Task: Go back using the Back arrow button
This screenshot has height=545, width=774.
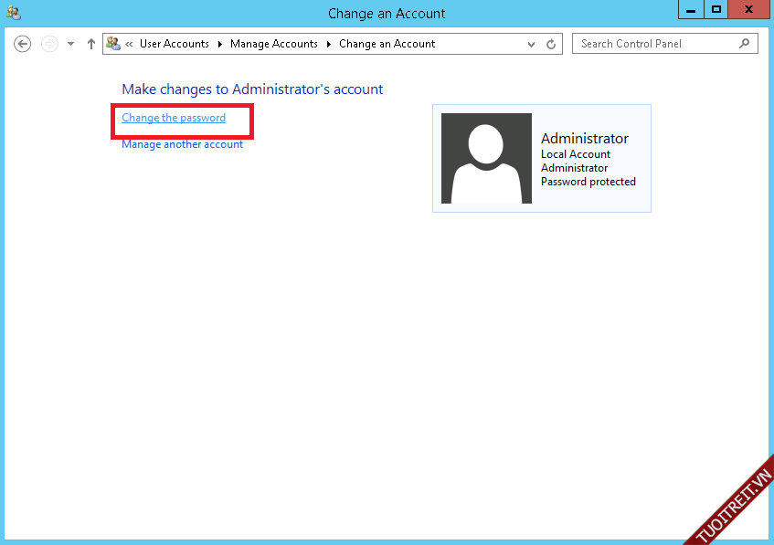Action: pos(23,44)
